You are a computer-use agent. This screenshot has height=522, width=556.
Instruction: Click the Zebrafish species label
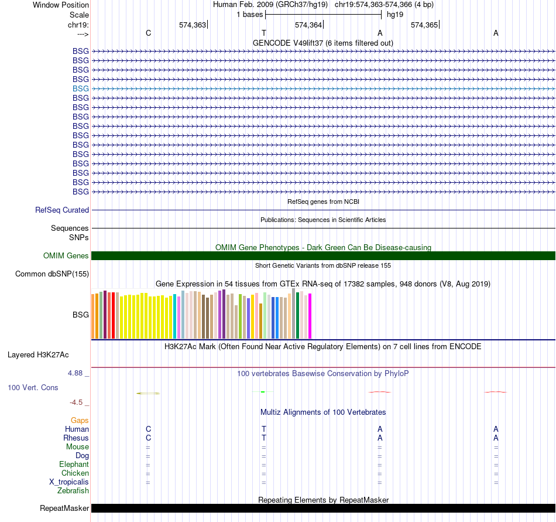[x=73, y=490]
